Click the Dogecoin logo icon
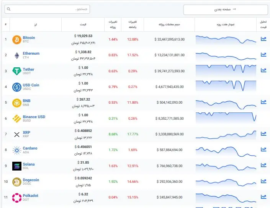The width and height of the screenshot is (270, 208). coord(17,182)
